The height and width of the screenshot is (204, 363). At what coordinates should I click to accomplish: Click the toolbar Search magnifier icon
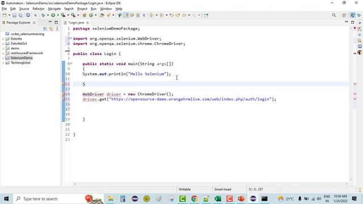click(x=334, y=15)
